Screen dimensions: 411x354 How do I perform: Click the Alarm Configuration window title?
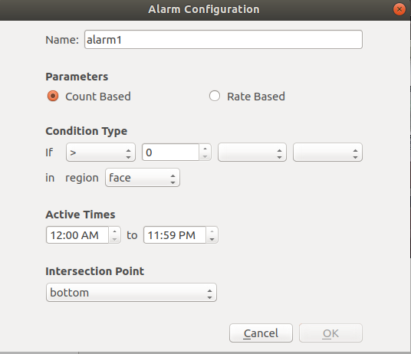pyautogui.click(x=204, y=9)
